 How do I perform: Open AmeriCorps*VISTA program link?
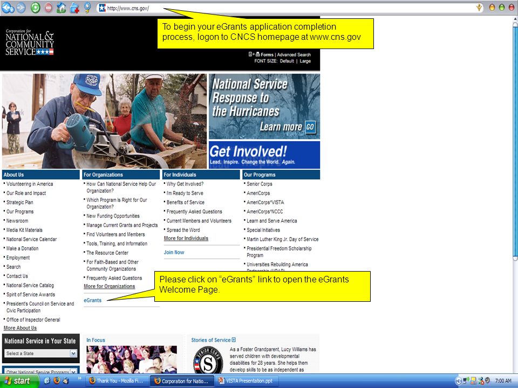[x=265, y=203]
